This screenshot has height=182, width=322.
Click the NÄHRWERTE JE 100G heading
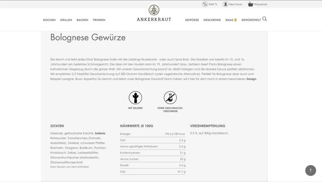point(136,126)
